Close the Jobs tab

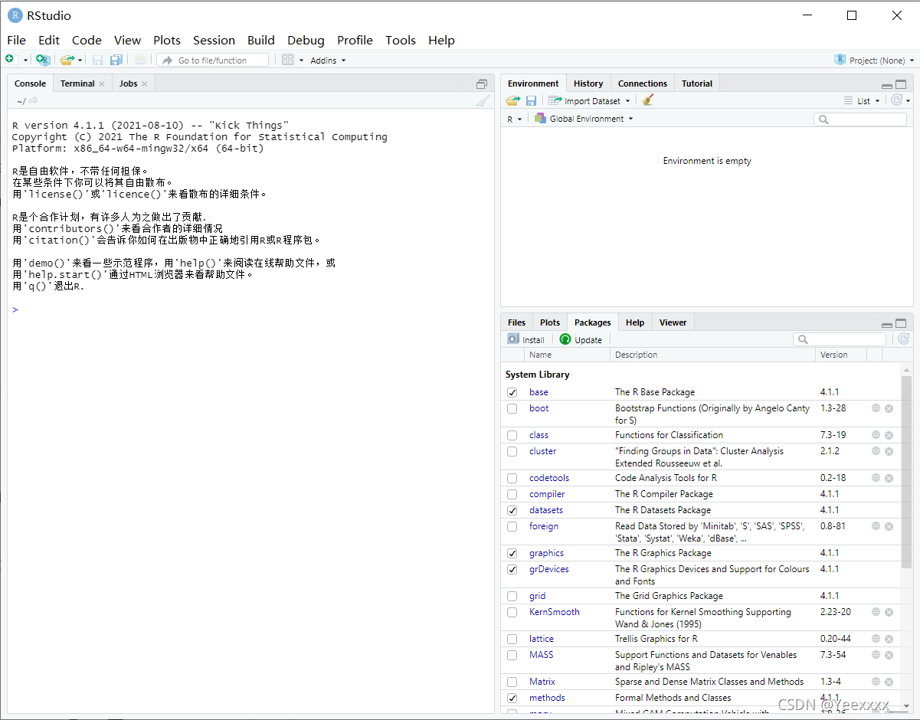(144, 84)
